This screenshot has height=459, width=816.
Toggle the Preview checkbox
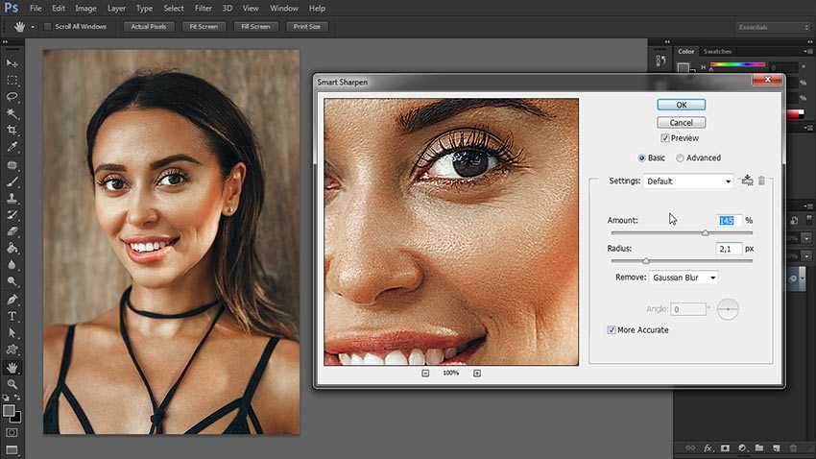click(664, 138)
